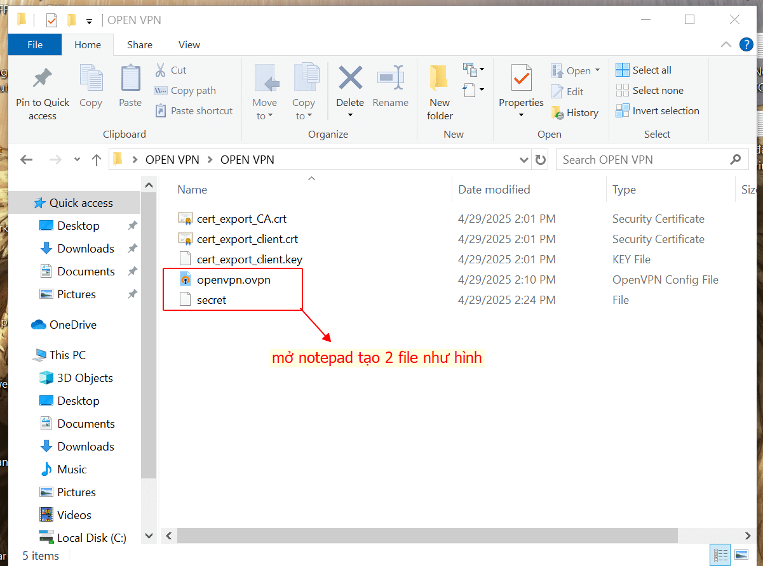Switch to the Home tab
Image resolution: width=763 pixels, height=566 pixels.
click(88, 44)
